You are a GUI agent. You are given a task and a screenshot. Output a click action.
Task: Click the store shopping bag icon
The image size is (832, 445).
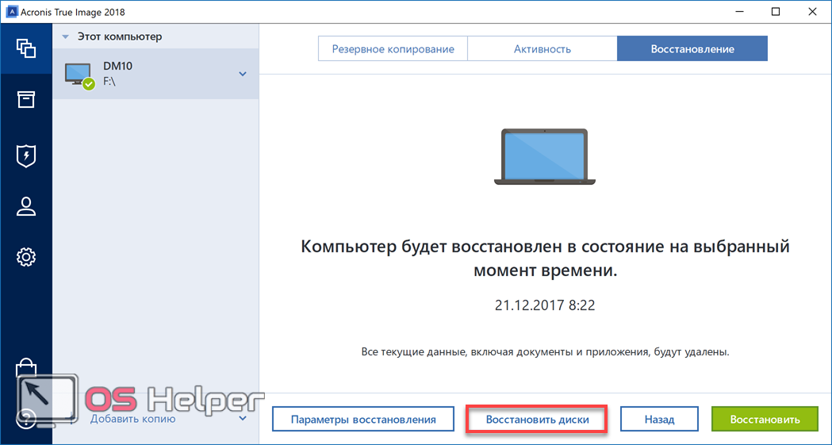(26, 370)
